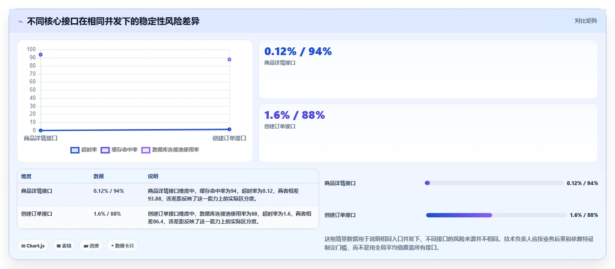
Task: Click the description starting 创建订单接口维度中
Action: point(229,218)
